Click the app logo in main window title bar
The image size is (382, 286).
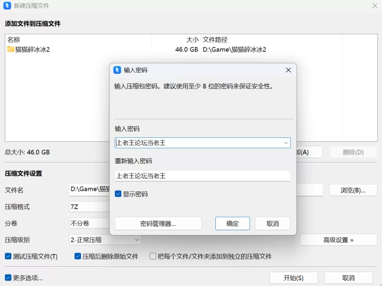coord(7,5)
